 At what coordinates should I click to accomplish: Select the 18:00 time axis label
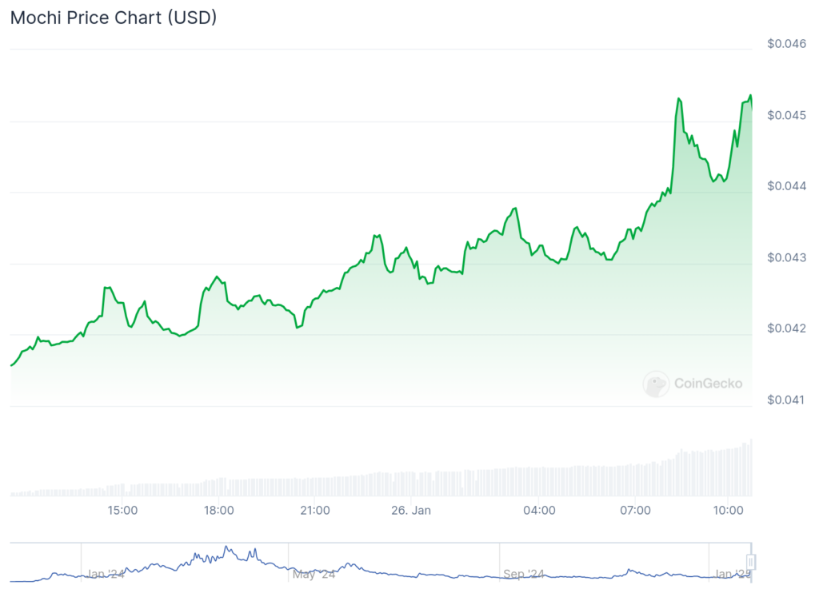point(218,510)
